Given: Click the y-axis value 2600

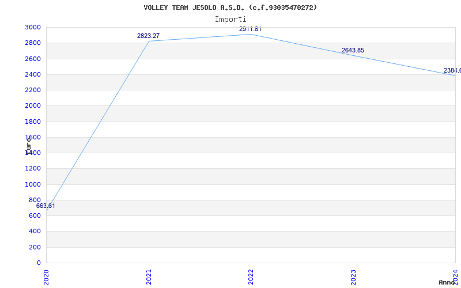Looking at the screenshot, I should coord(33,59).
